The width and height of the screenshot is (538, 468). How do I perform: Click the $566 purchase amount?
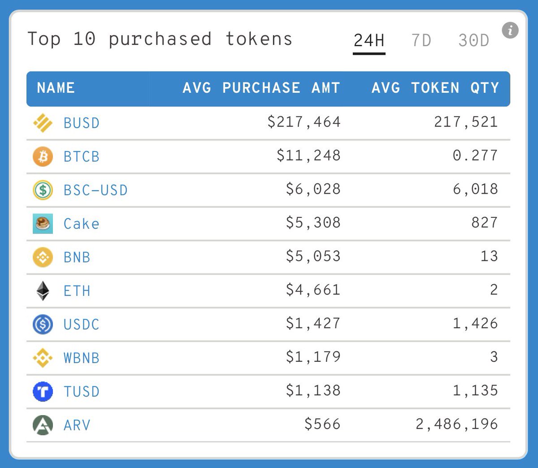[322, 425]
